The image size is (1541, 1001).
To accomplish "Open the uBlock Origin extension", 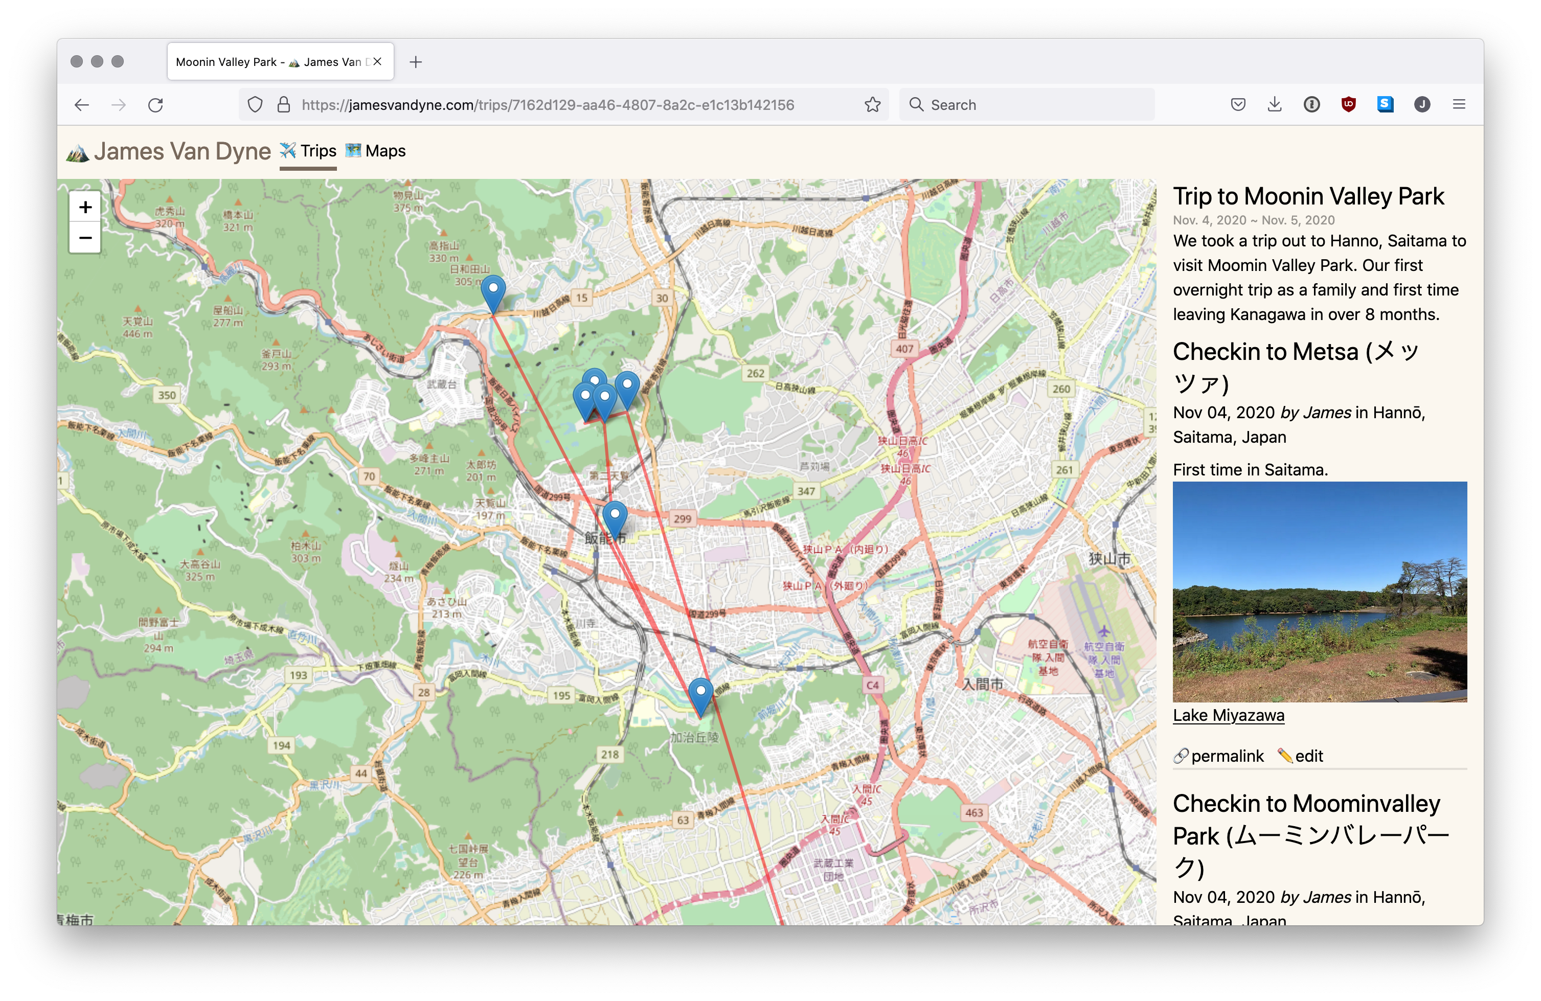I will pos(1348,104).
